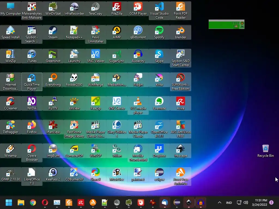Click the ShareX desktop shortcut

pyautogui.click(x=96, y=174)
